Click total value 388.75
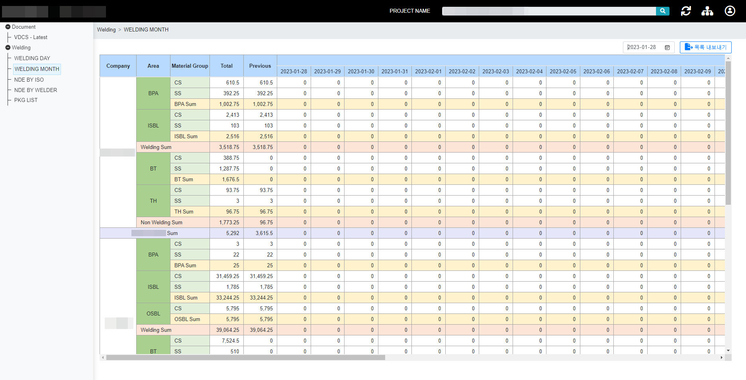The width and height of the screenshot is (746, 380). [x=231, y=158]
